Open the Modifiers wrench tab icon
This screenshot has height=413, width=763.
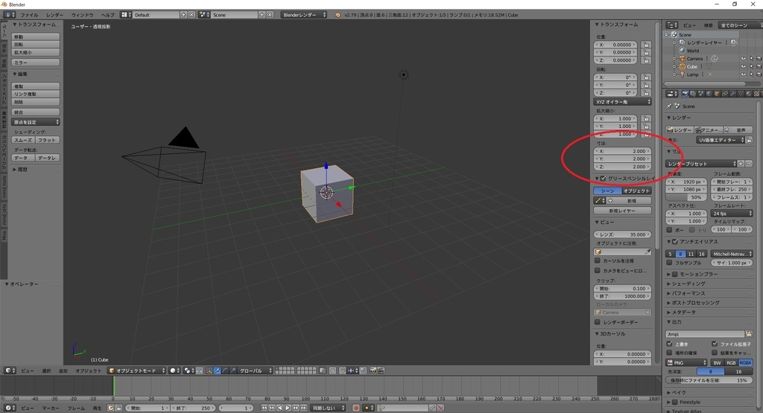point(733,93)
